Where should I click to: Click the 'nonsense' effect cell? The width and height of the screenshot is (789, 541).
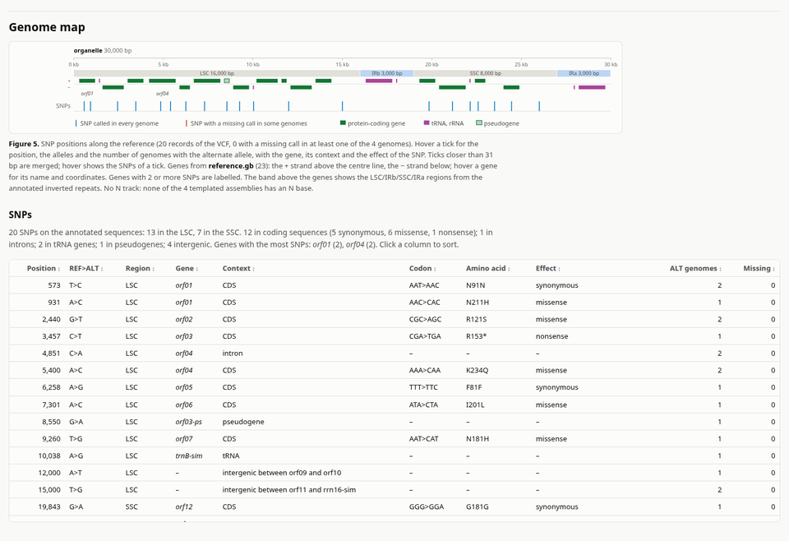(552, 336)
